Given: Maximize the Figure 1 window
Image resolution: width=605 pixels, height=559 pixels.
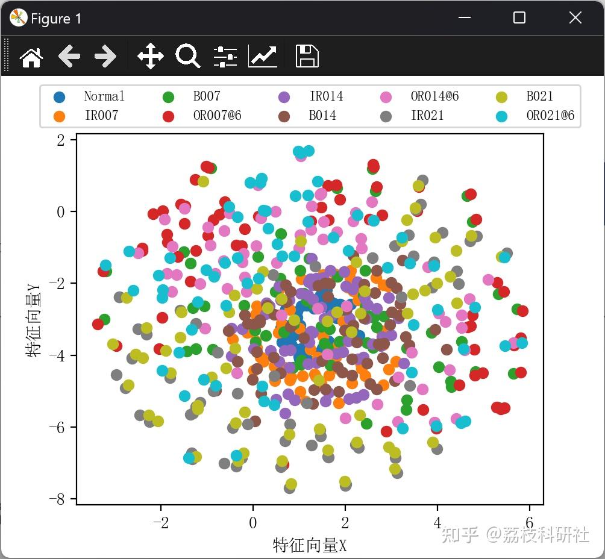Looking at the screenshot, I should click(x=519, y=17).
